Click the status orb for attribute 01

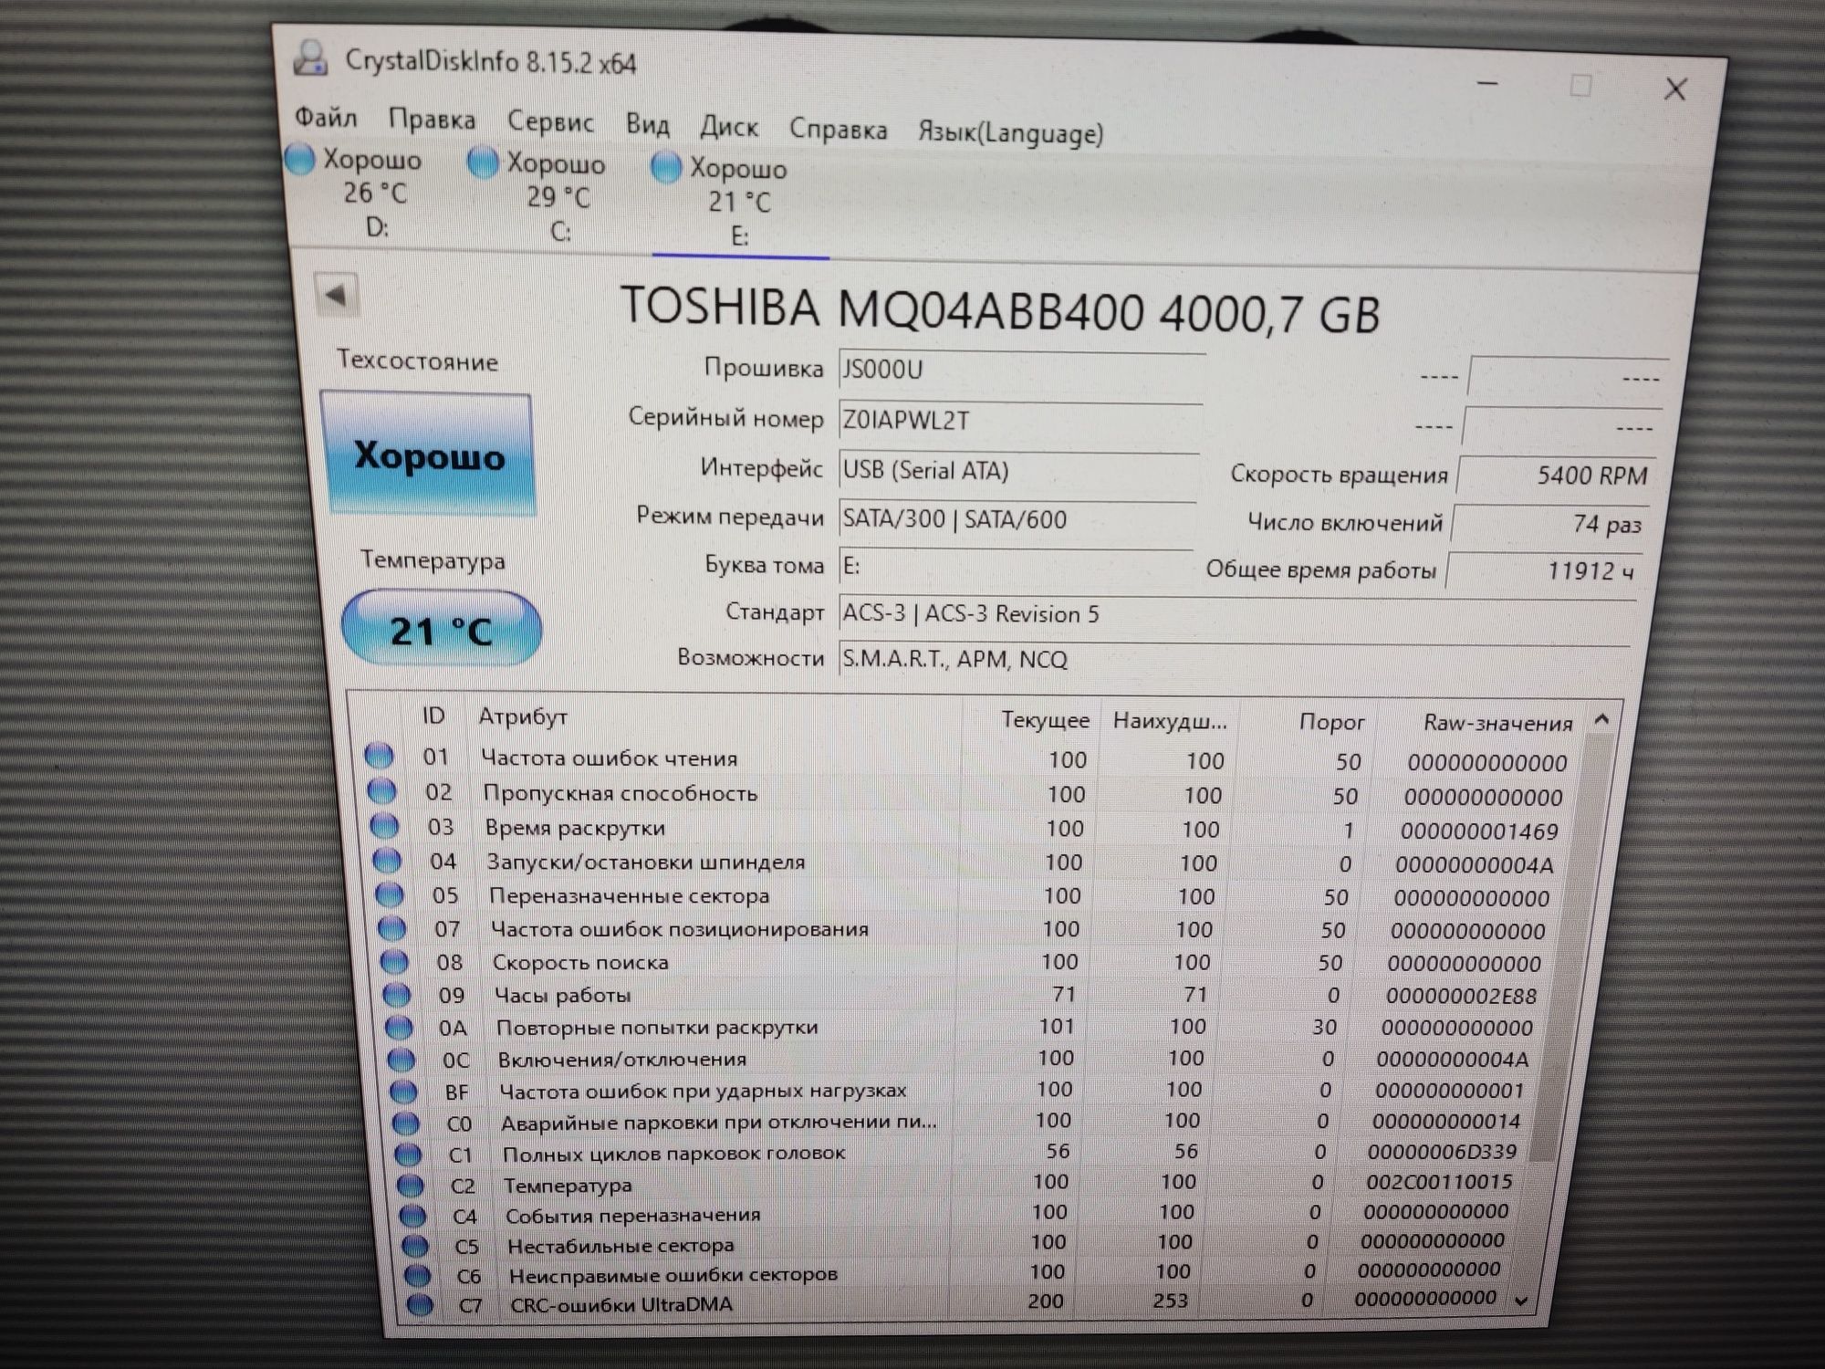coord(379,756)
